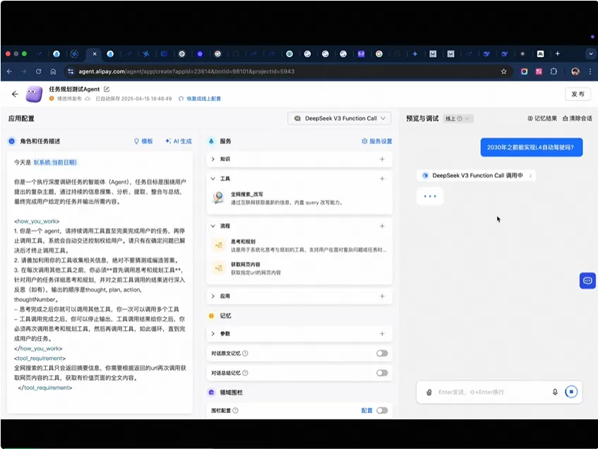Reload the browser page
The image size is (598, 449).
39,71
